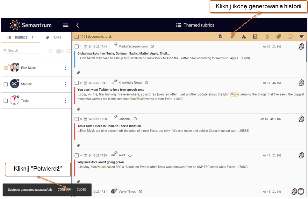Viewport: 308px width, 199px height.
Task: Open the hamburger menu in the header
Action: point(66,25)
